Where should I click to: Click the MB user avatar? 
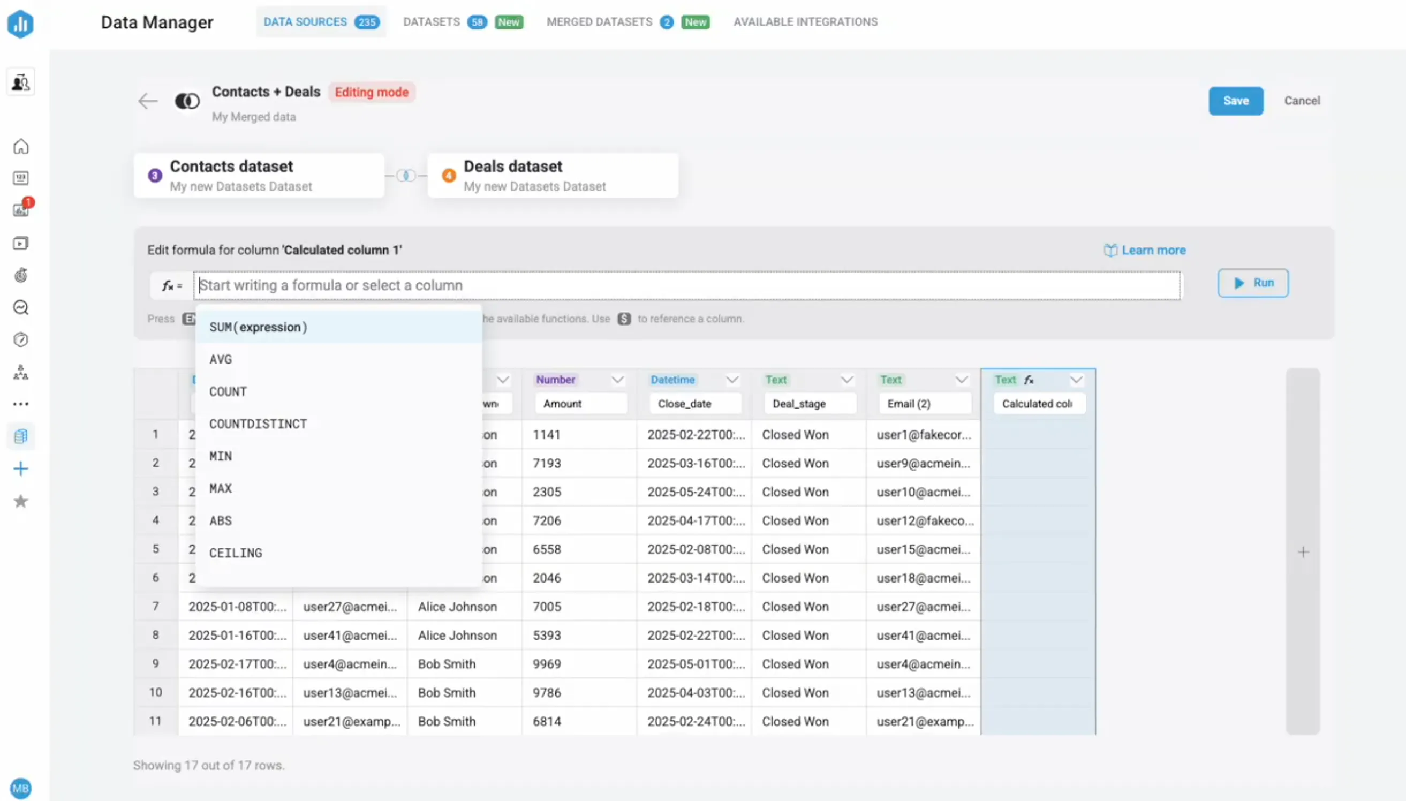[x=21, y=788]
